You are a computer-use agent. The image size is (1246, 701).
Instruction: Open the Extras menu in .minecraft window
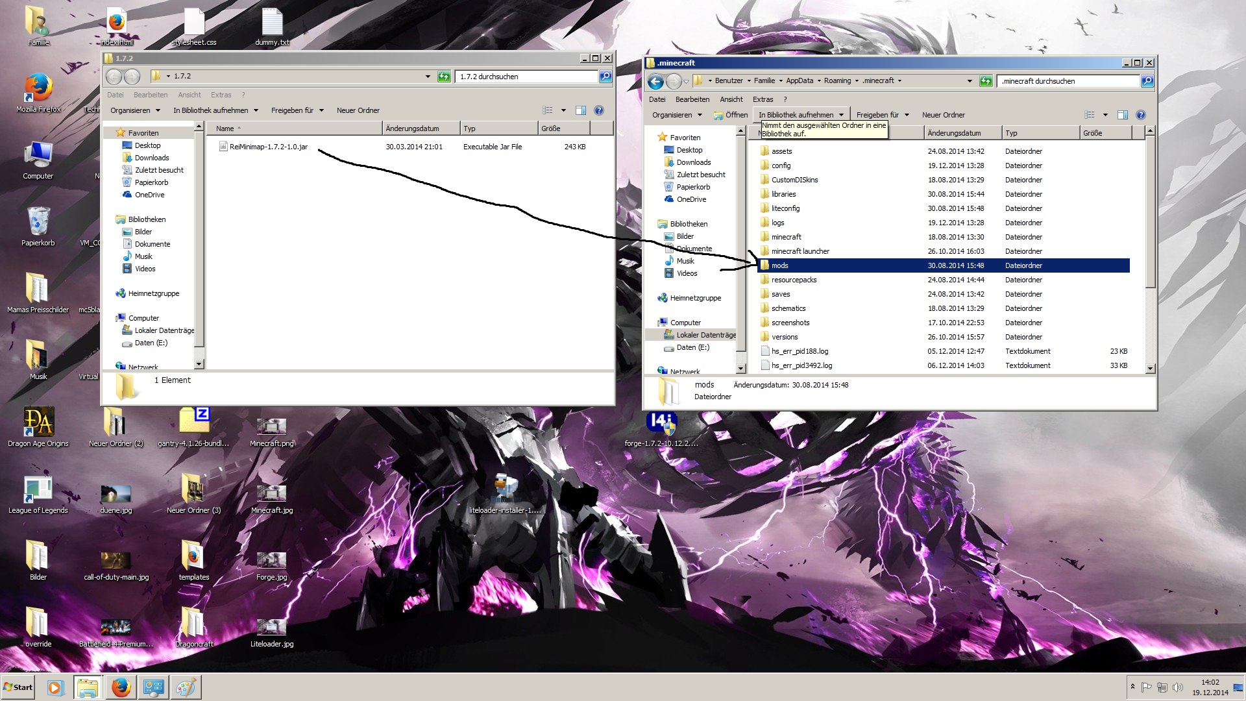click(763, 99)
